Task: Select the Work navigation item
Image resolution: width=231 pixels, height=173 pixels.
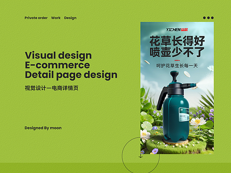Action: tap(56, 18)
